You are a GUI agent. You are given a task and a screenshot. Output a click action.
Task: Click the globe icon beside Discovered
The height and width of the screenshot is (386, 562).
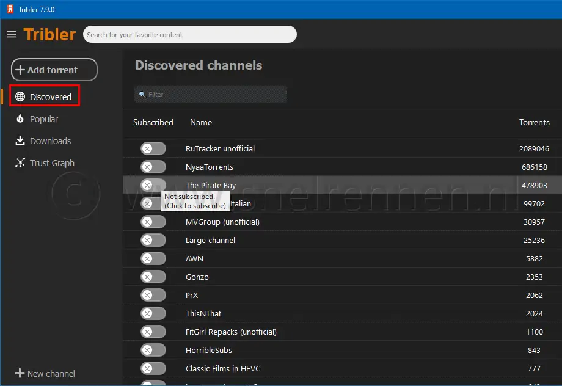pos(20,96)
